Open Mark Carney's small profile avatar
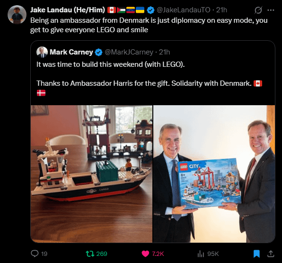This screenshot has width=282, height=263. point(42,52)
